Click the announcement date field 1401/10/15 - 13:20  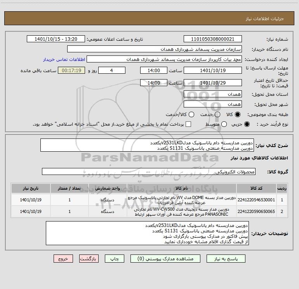click(x=56, y=39)
